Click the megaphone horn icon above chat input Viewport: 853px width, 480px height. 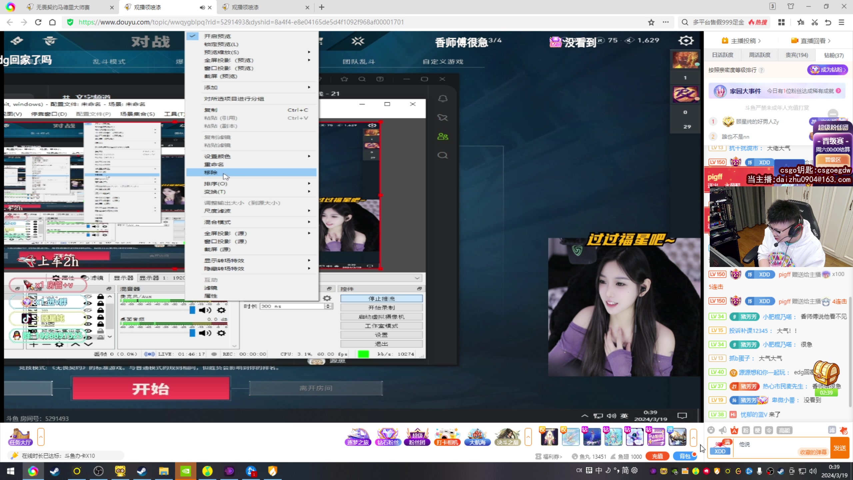(723, 430)
